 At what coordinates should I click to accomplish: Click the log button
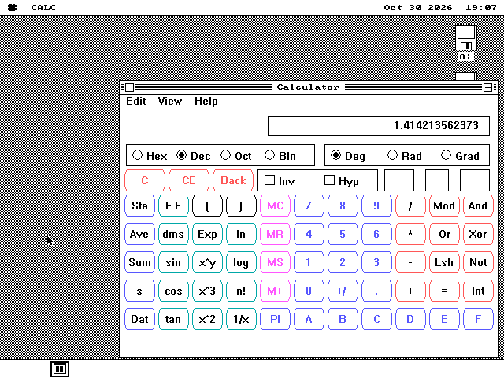coord(241,262)
